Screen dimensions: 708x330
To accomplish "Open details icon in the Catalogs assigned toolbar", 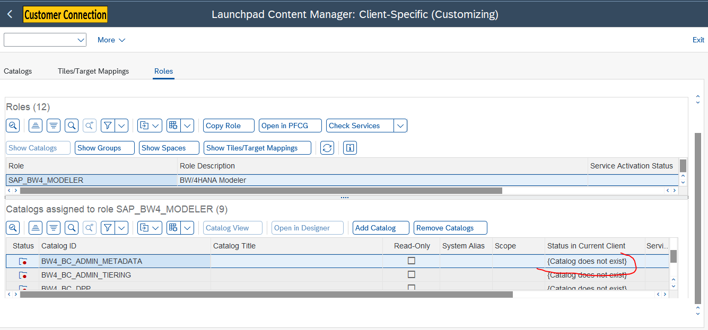I will 13,228.
